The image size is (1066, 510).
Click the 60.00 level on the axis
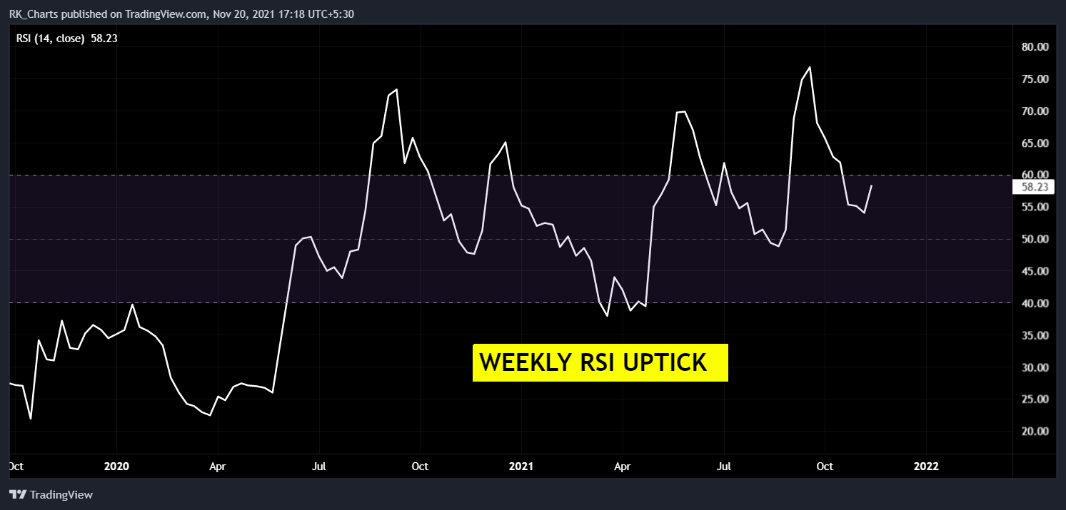point(1034,175)
